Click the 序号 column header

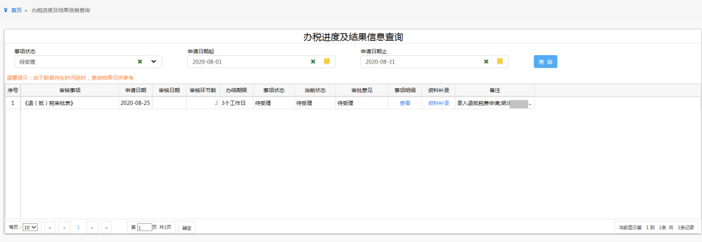[13, 90]
